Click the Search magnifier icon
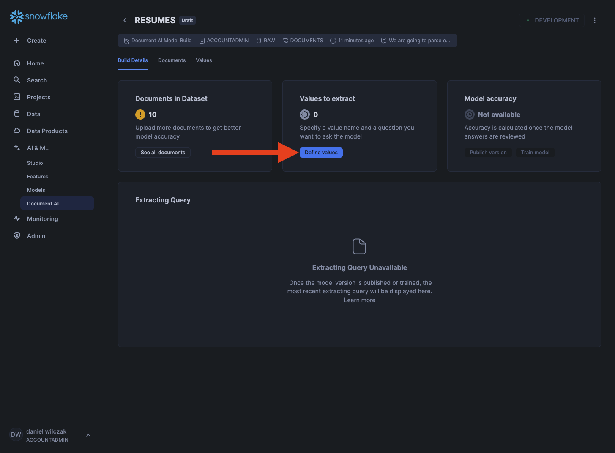This screenshot has height=453, width=615. pyautogui.click(x=17, y=80)
